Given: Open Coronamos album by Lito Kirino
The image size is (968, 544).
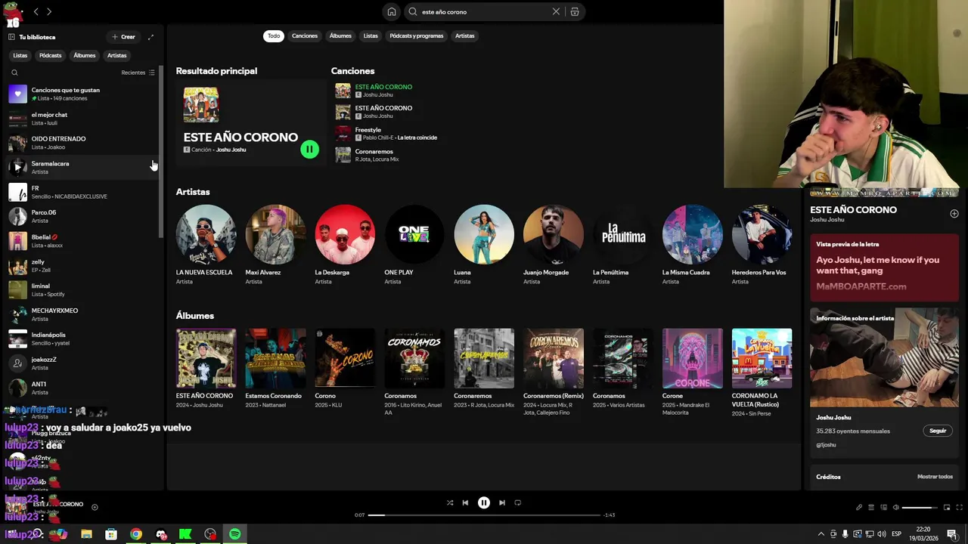Looking at the screenshot, I should (x=414, y=372).
